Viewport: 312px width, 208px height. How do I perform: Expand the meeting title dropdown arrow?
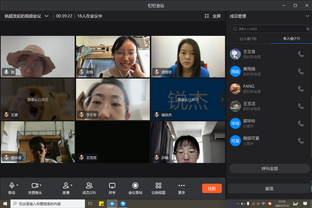click(46, 16)
